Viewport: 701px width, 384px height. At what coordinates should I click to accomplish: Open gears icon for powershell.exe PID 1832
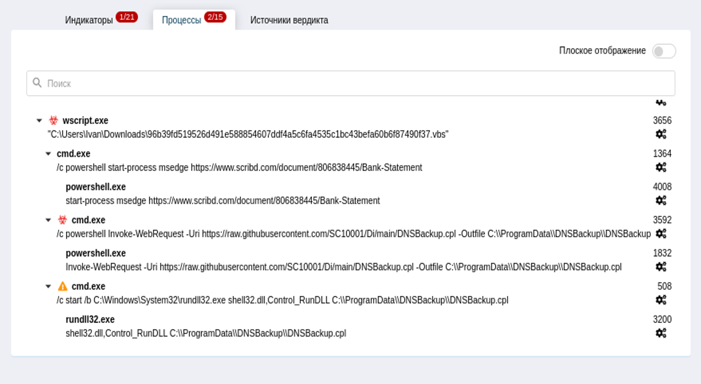(x=661, y=267)
